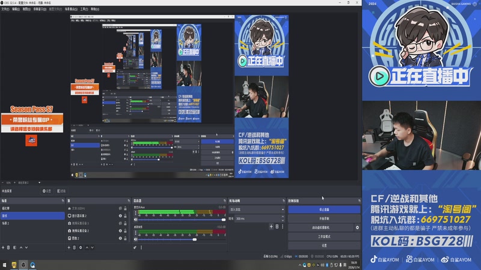Screen dimensions: 481x270
Task: Switch to OBS via its taskbar icon
Action: pyautogui.click(x=23, y=265)
